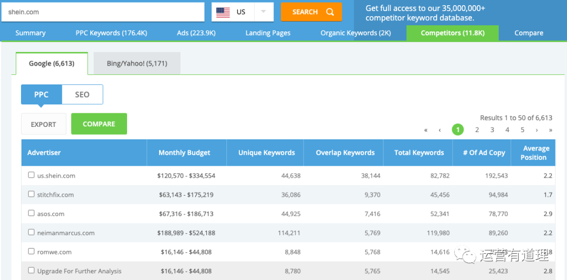Viewport: 567px width, 280px height.
Task: Click the domain search input field
Action: pyautogui.click(x=102, y=12)
